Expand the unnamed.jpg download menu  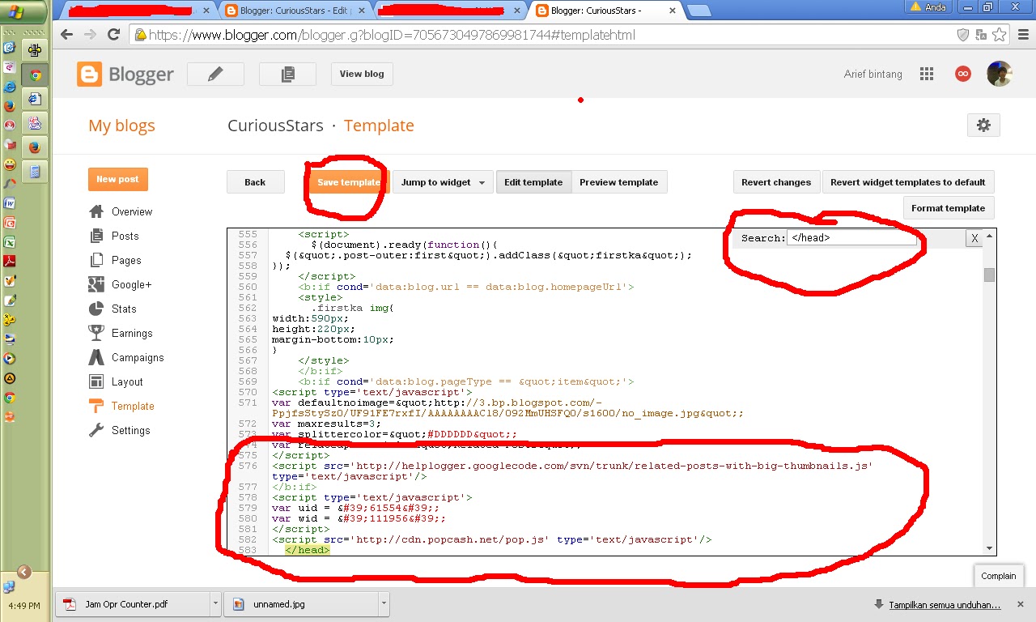tap(384, 604)
